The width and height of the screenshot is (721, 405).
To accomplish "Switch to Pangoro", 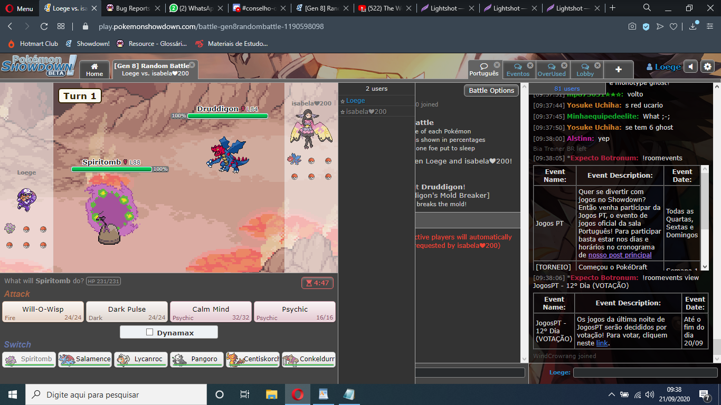I will coord(197,360).
